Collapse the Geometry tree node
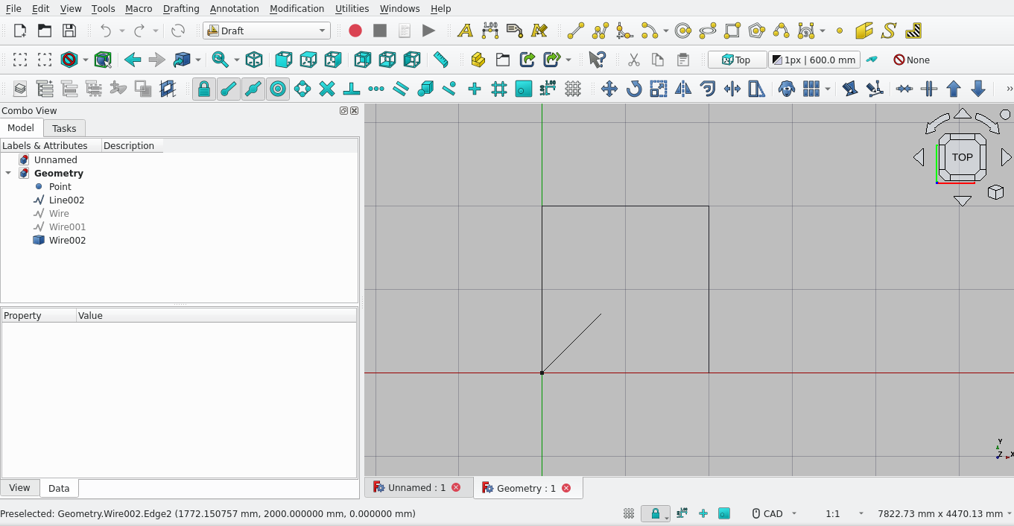The height and width of the screenshot is (526, 1014). (8, 173)
